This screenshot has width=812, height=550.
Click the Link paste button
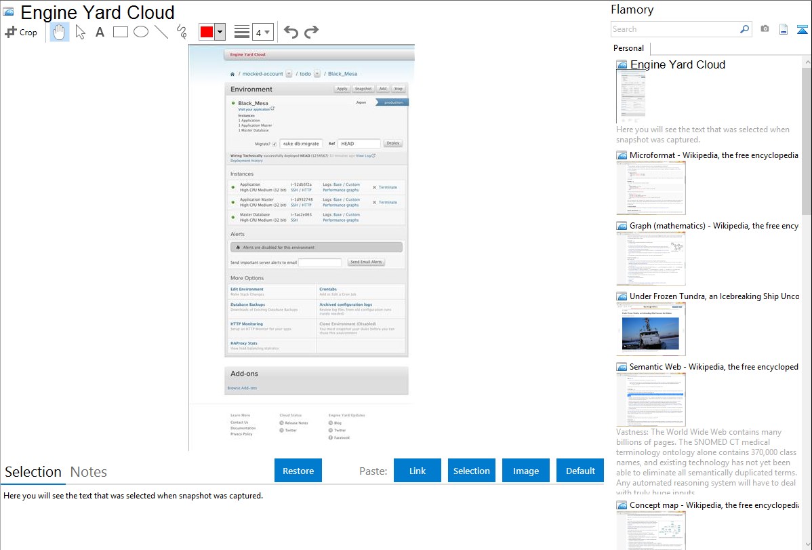(418, 471)
